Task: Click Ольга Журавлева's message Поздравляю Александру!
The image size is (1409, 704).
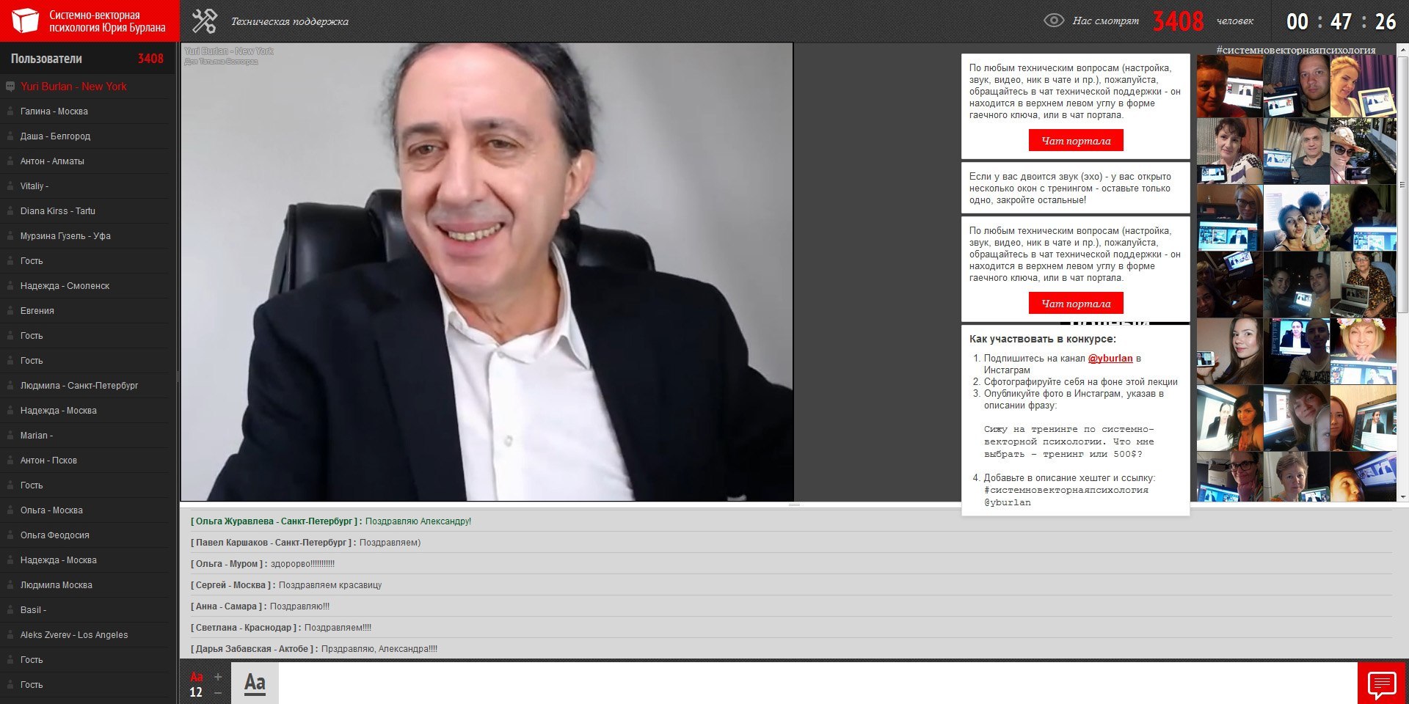Action: click(418, 521)
